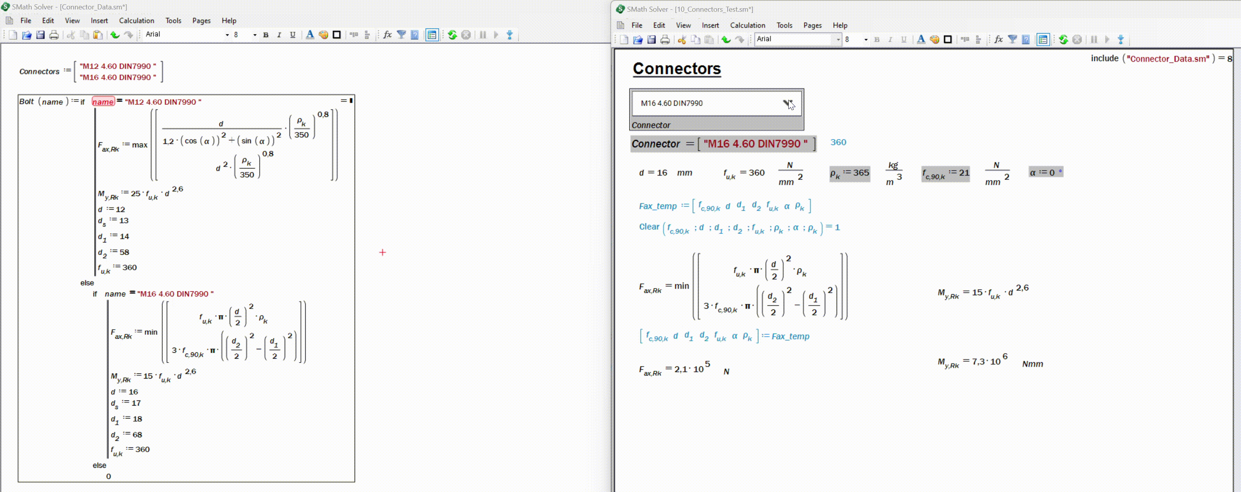Open font size 8 dropdown in 10_Connectors_Test window
The height and width of the screenshot is (492, 1241).
866,40
